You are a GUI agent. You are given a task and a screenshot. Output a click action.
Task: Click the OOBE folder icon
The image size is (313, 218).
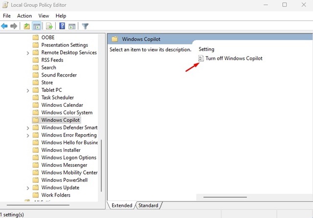pyautogui.click(x=36, y=38)
